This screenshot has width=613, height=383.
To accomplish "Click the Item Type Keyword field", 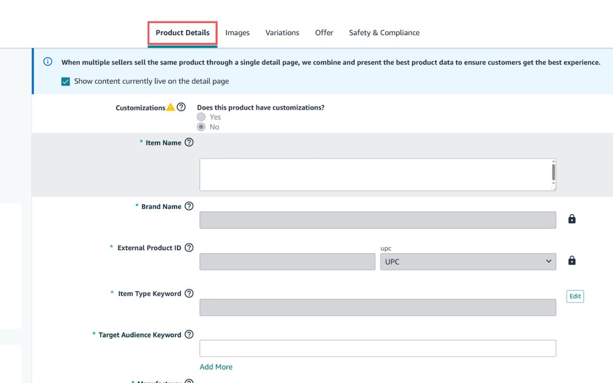I will tap(378, 307).
